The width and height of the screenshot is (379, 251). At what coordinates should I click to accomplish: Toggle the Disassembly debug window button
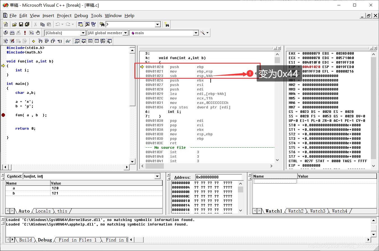tap(109, 41)
